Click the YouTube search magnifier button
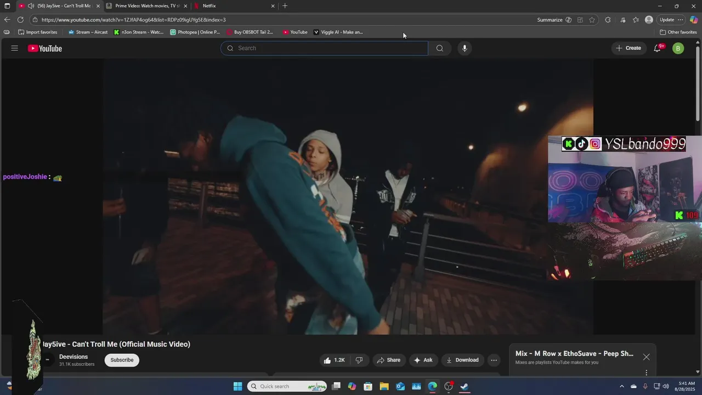This screenshot has height=395, width=702. coord(439,48)
